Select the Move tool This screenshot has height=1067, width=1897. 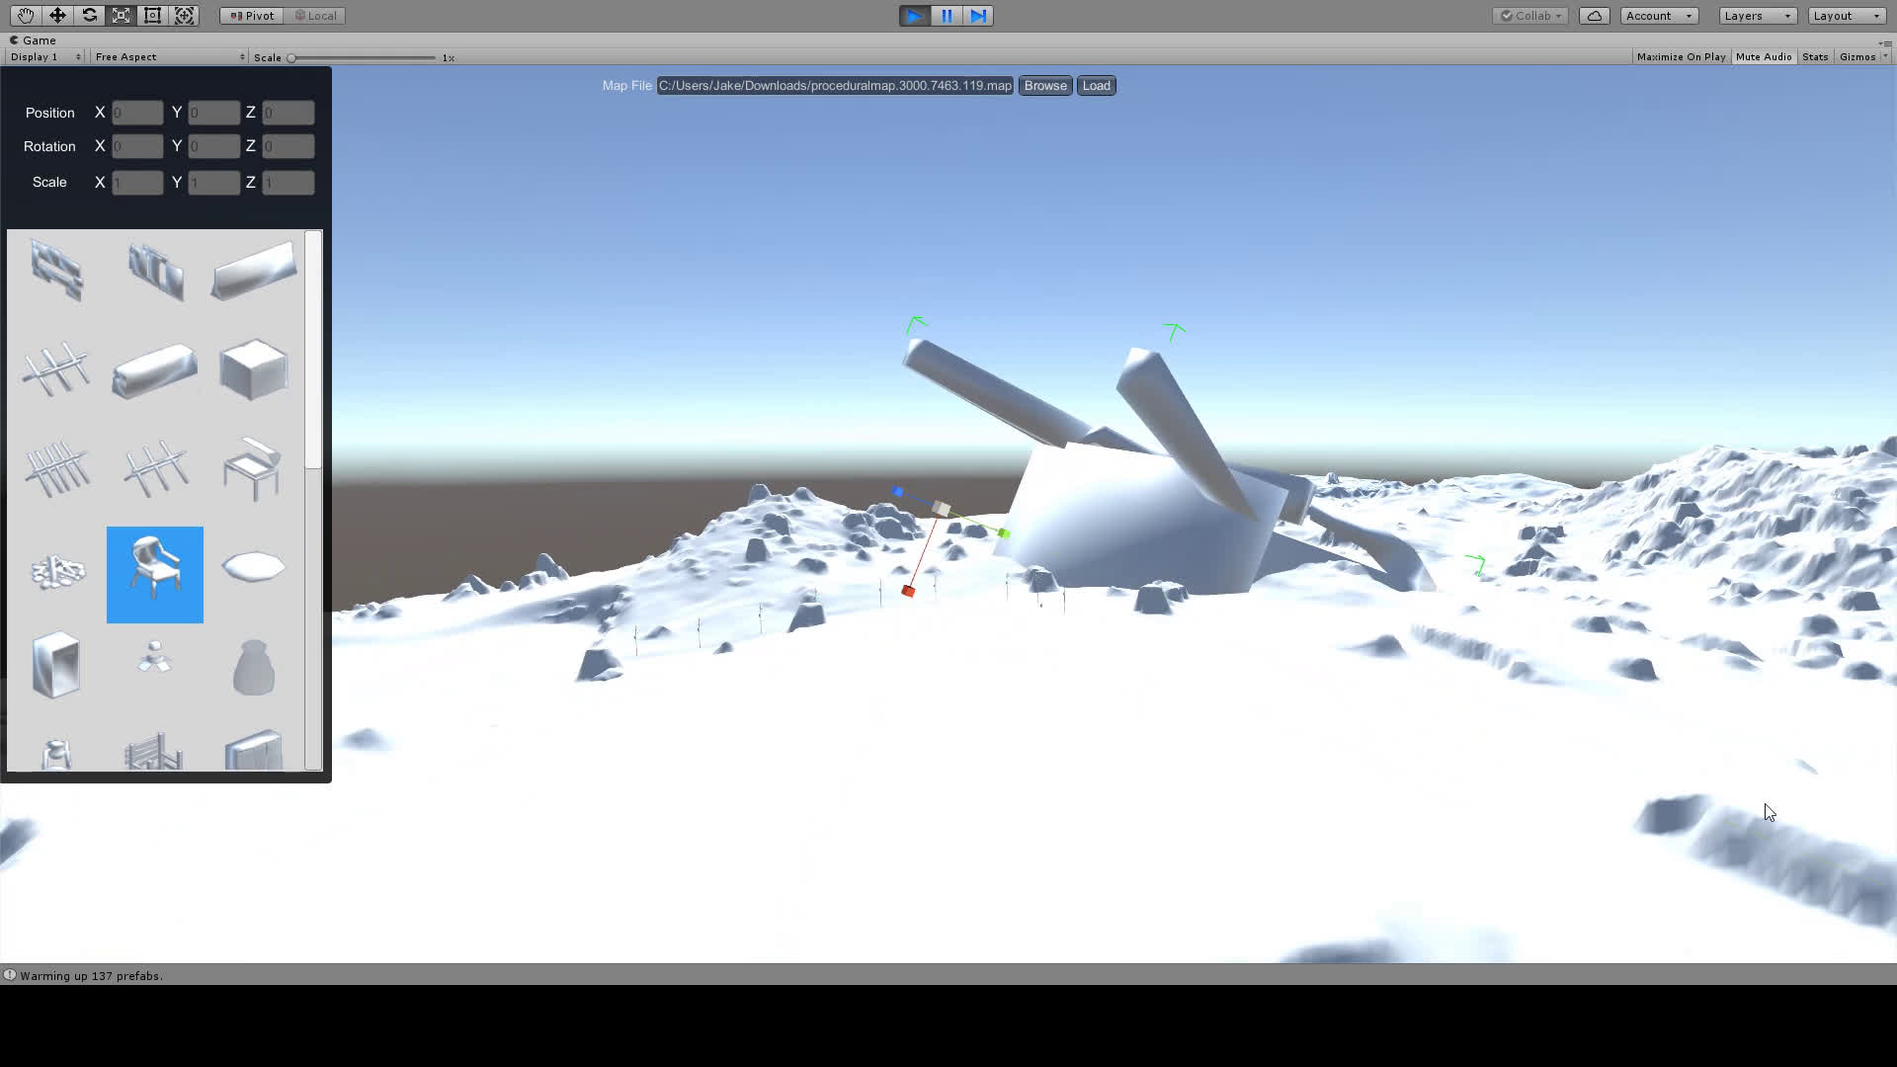point(57,16)
